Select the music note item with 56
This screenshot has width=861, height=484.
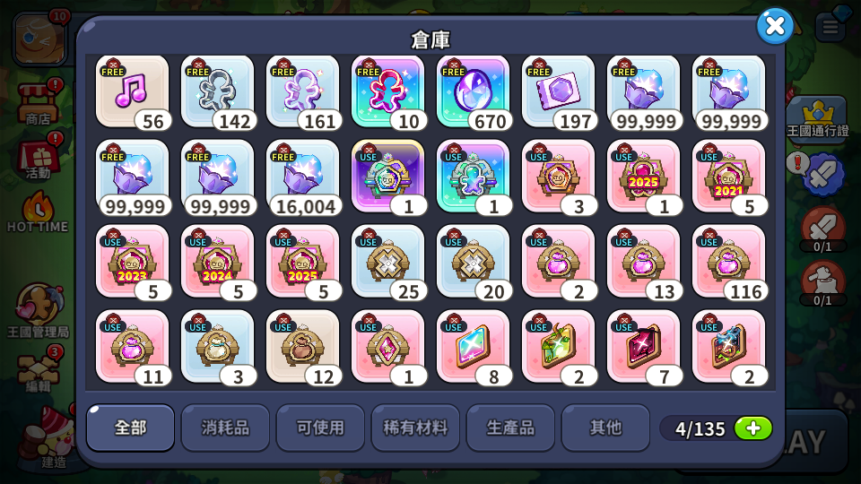(133, 92)
